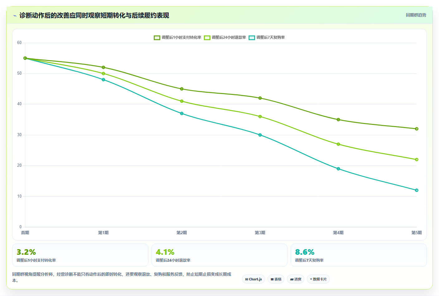
Task: Click the 10 y-axis label
Action: (x=19, y=196)
